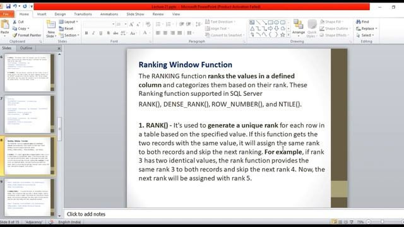The image size is (404, 227).
Task: Click the English (India) language indicator
Action: pyautogui.click(x=69, y=222)
